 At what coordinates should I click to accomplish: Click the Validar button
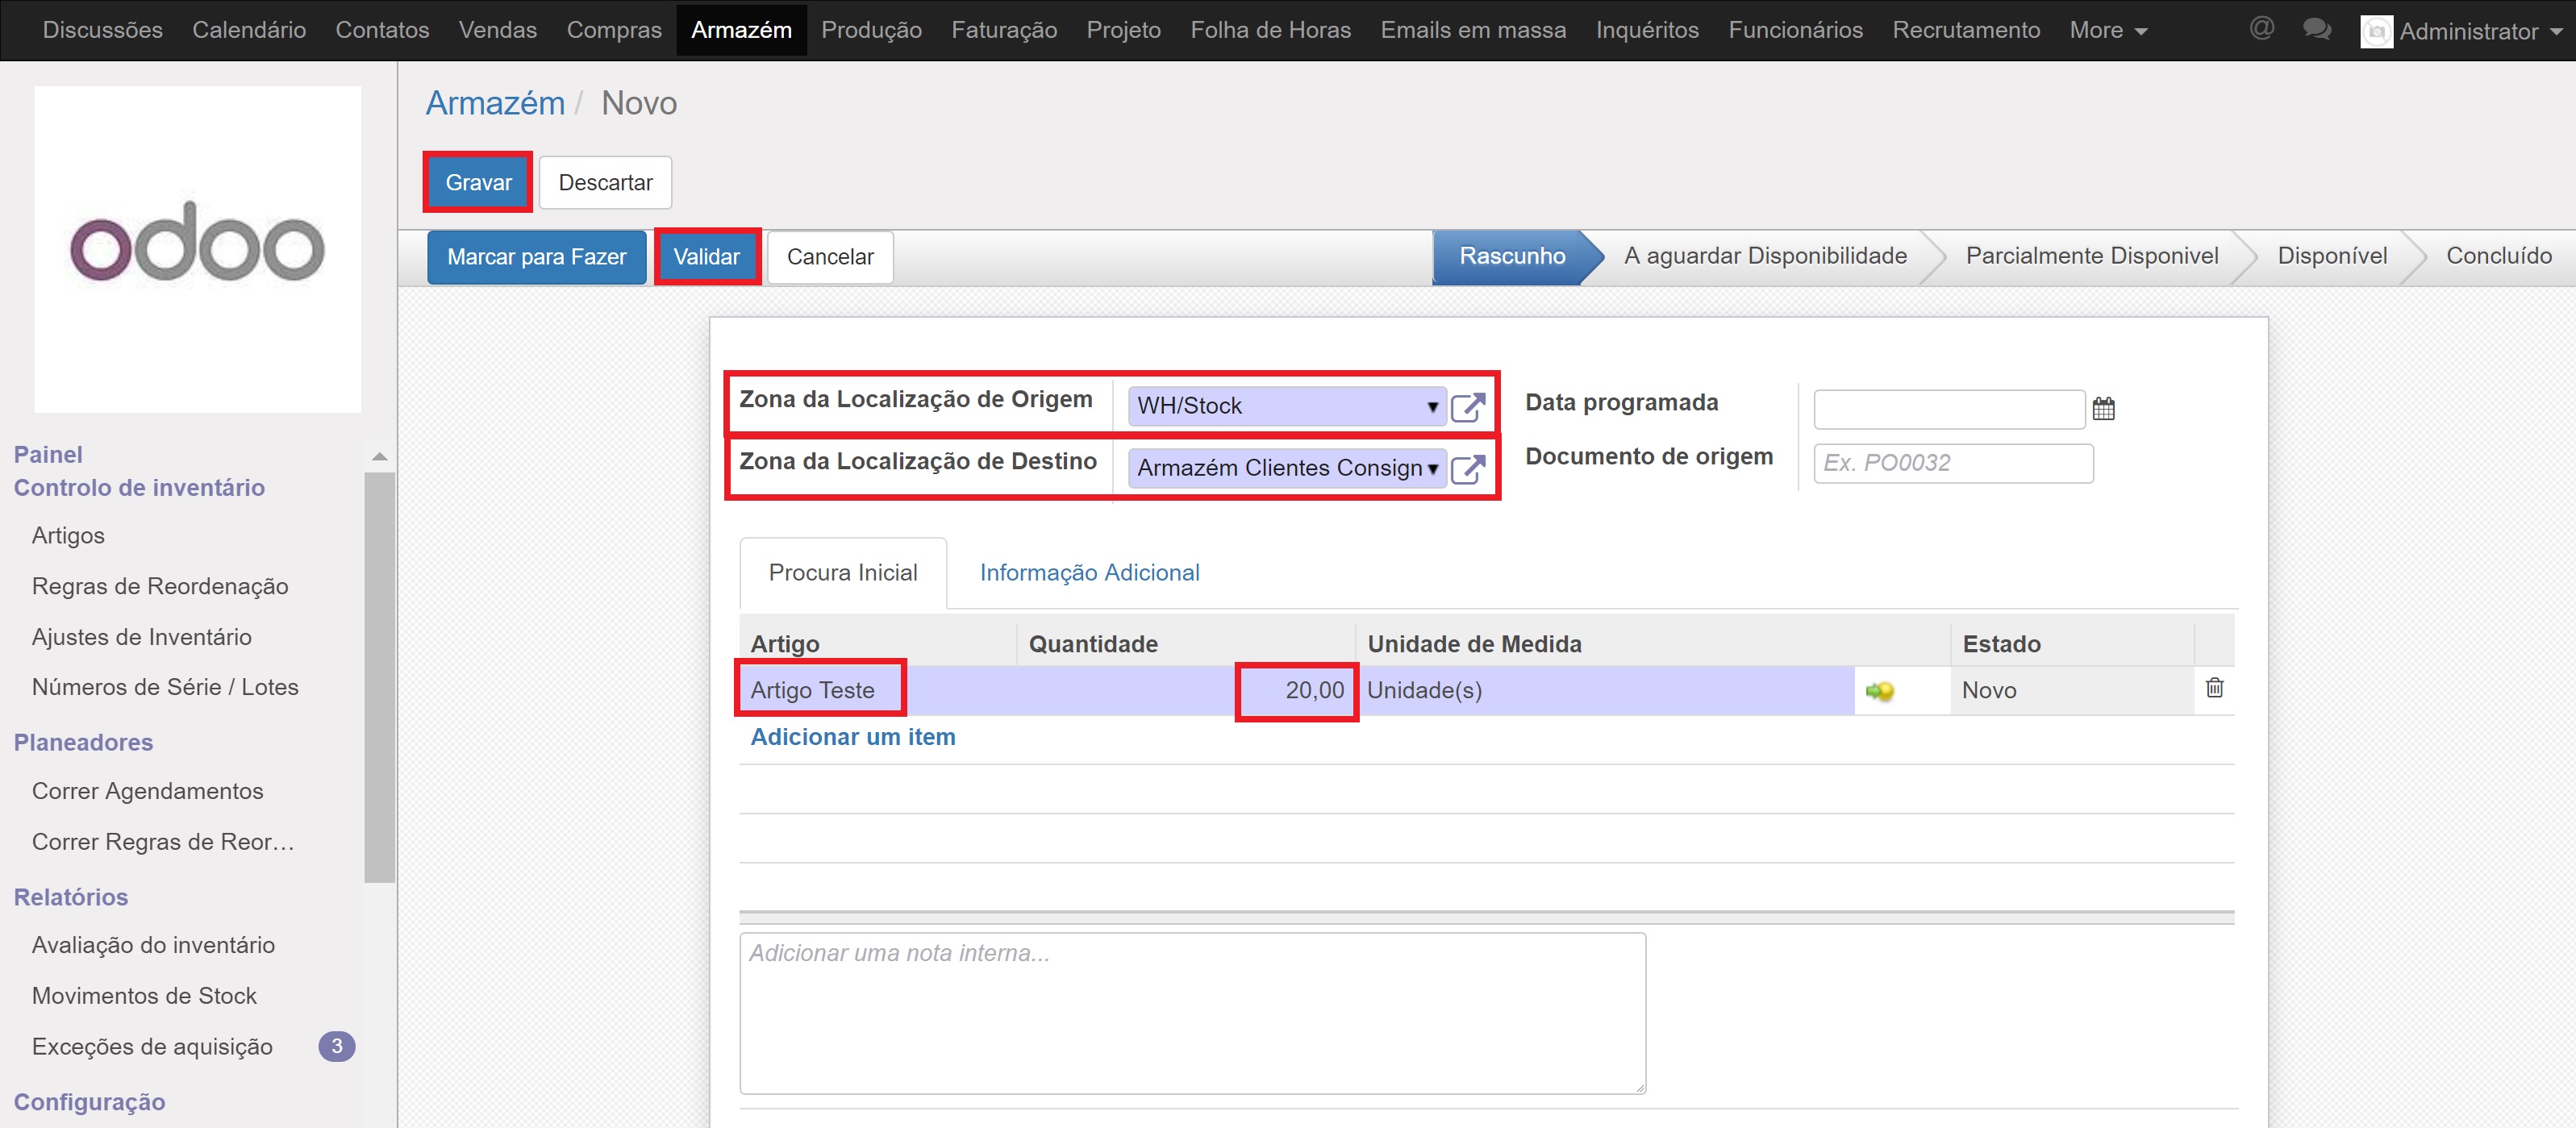706,257
